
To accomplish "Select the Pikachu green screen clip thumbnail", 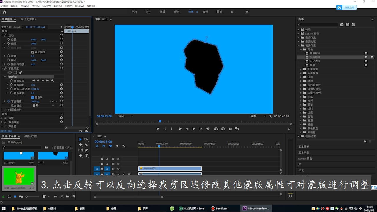I will [19, 176].
